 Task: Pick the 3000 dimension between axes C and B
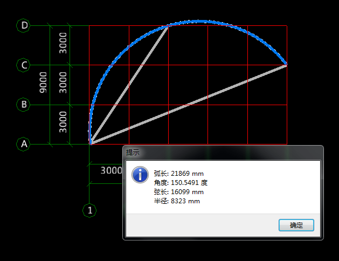[64, 84]
